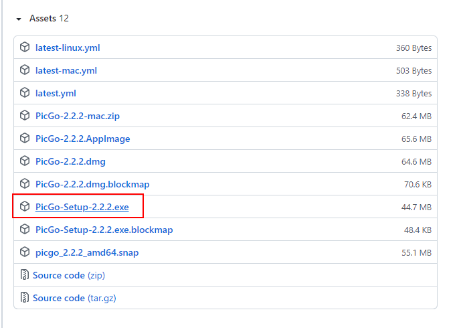
Task: Download the latest-linux.yml file
Action: [68, 48]
